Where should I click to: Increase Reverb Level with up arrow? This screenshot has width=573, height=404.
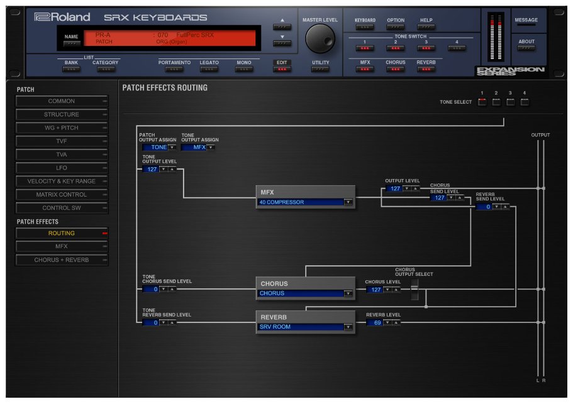tap(396, 322)
